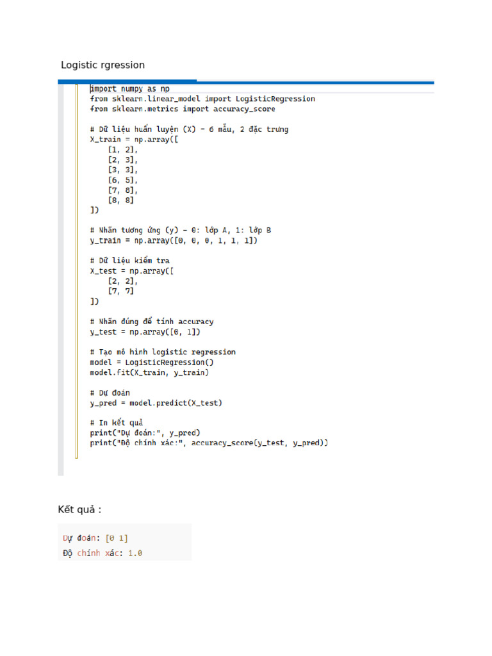Click the y_train array assignment line
This screenshot has width=492, height=656.
click(x=174, y=241)
